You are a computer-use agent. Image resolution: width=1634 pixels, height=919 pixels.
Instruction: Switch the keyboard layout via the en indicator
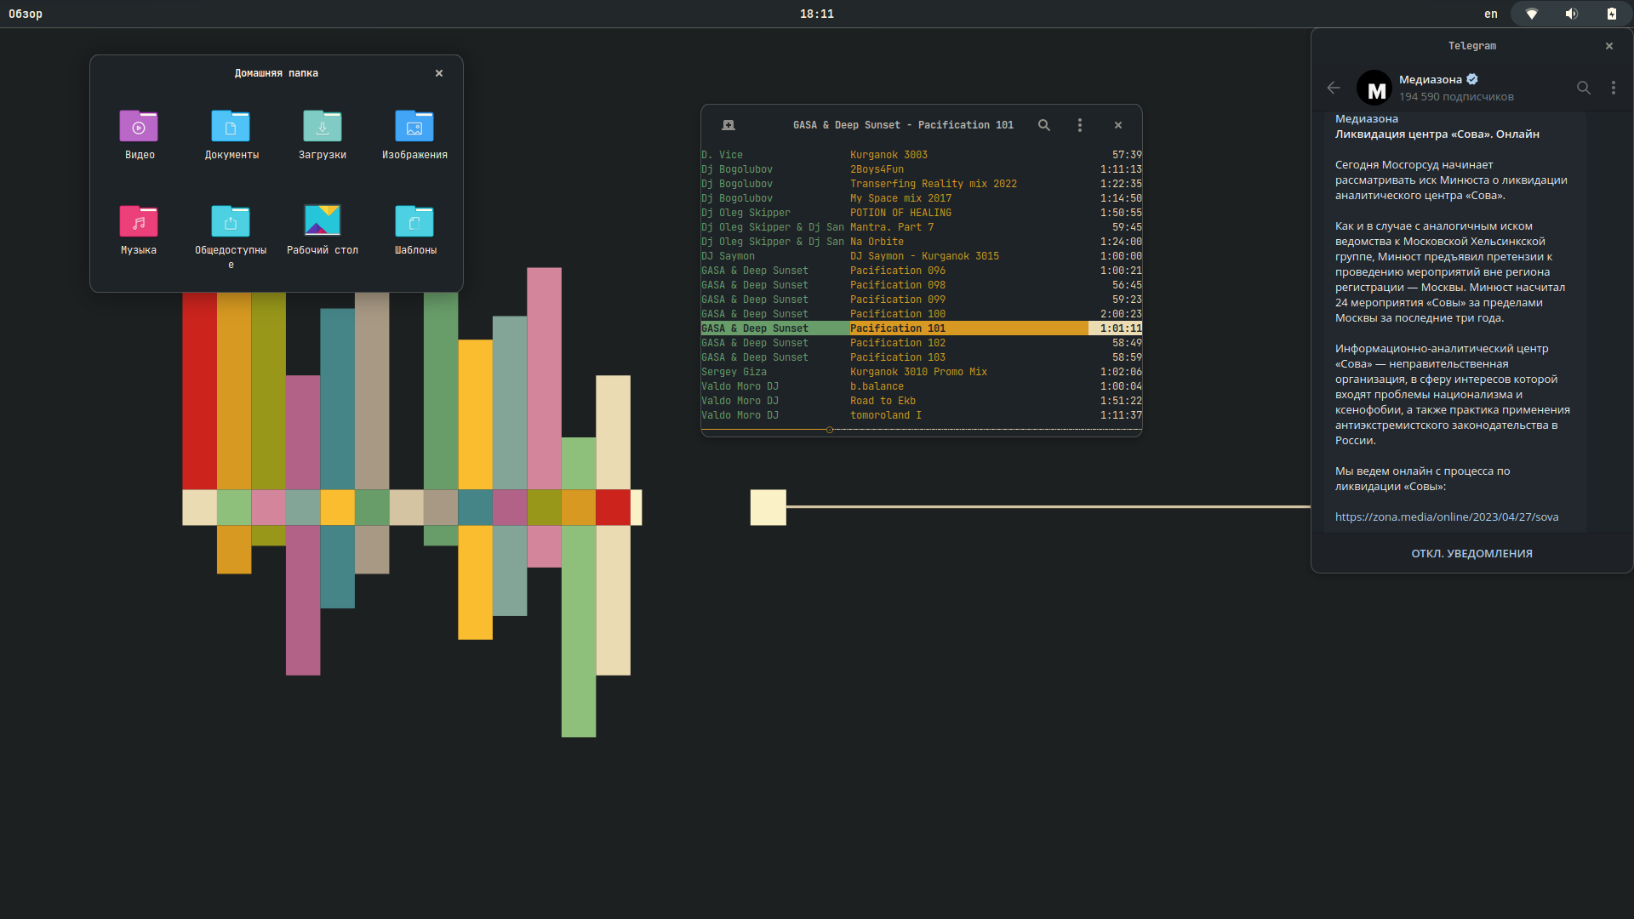click(x=1491, y=14)
